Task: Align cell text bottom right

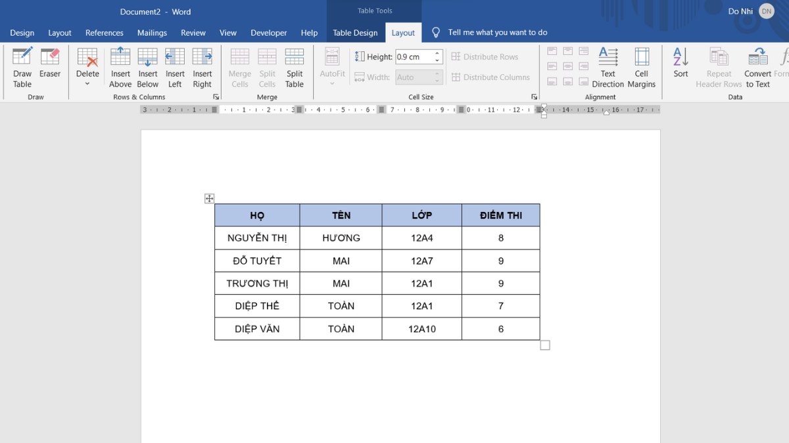Action: pyautogui.click(x=583, y=81)
